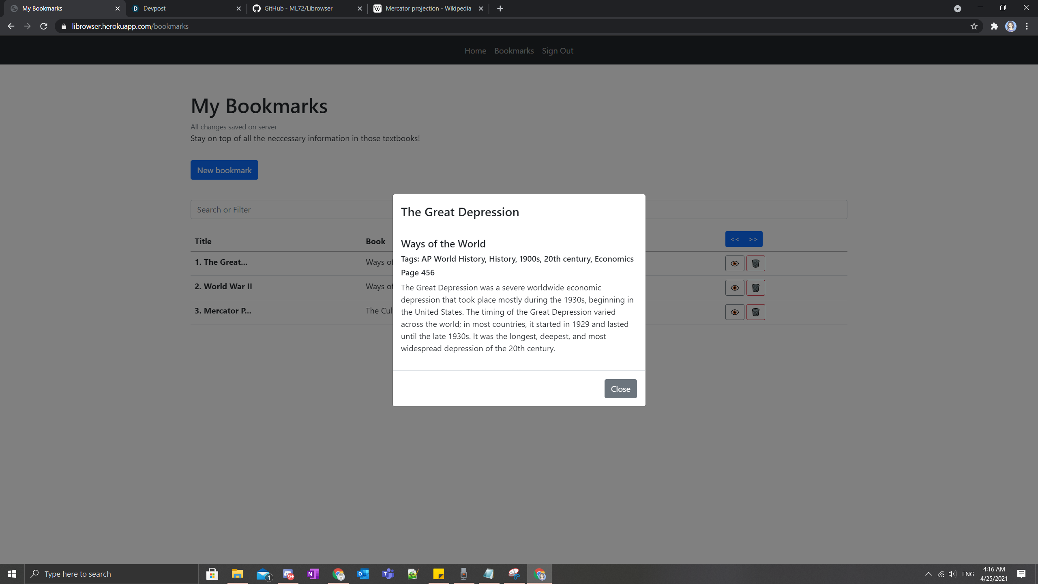1038x584 pixels.
Task: Reload the page
Action: tap(44, 26)
